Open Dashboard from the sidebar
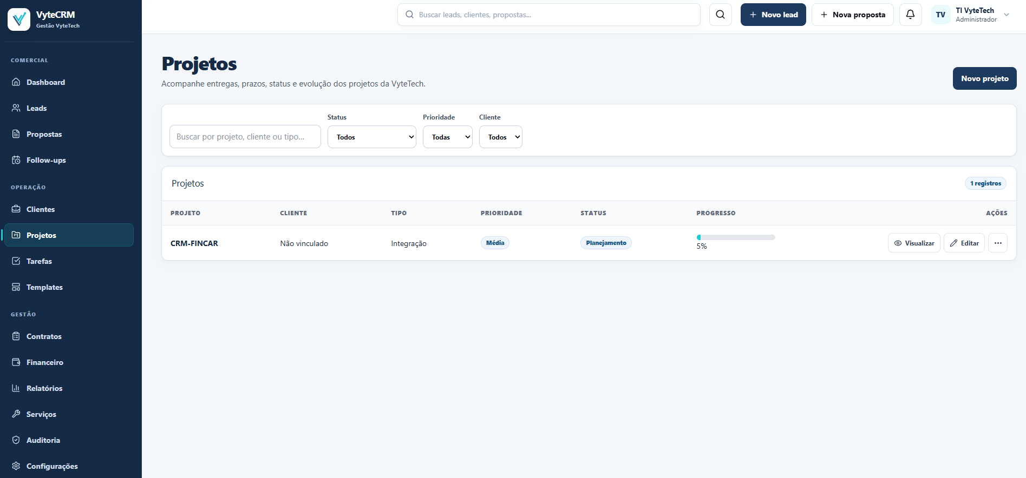Viewport: 1026px width, 478px height. [x=69, y=82]
